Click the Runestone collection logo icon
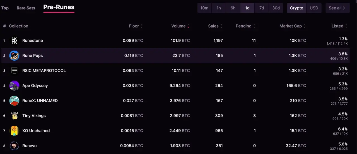This screenshot has height=154, width=357. coord(14,41)
